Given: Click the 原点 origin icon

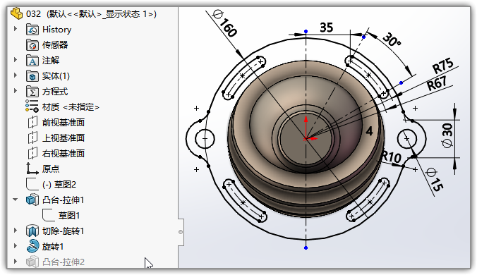Looking at the screenshot, I should tap(32, 169).
